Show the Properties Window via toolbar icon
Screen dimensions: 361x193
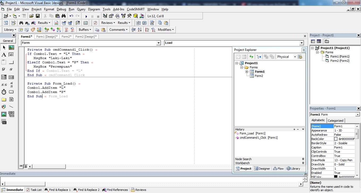(x=111, y=16)
